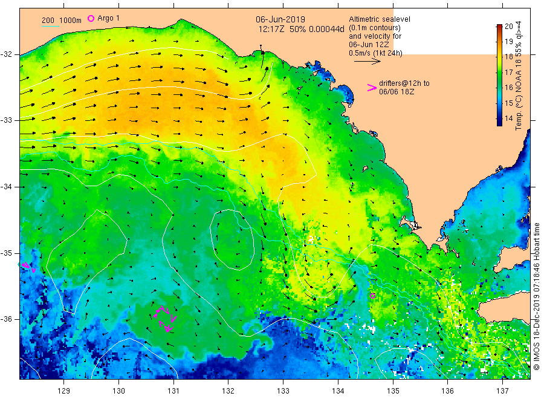The width and height of the screenshot is (544, 399).
Task: Select the Argo float marker near 134.6E
Action: pyautogui.click(x=372, y=296)
